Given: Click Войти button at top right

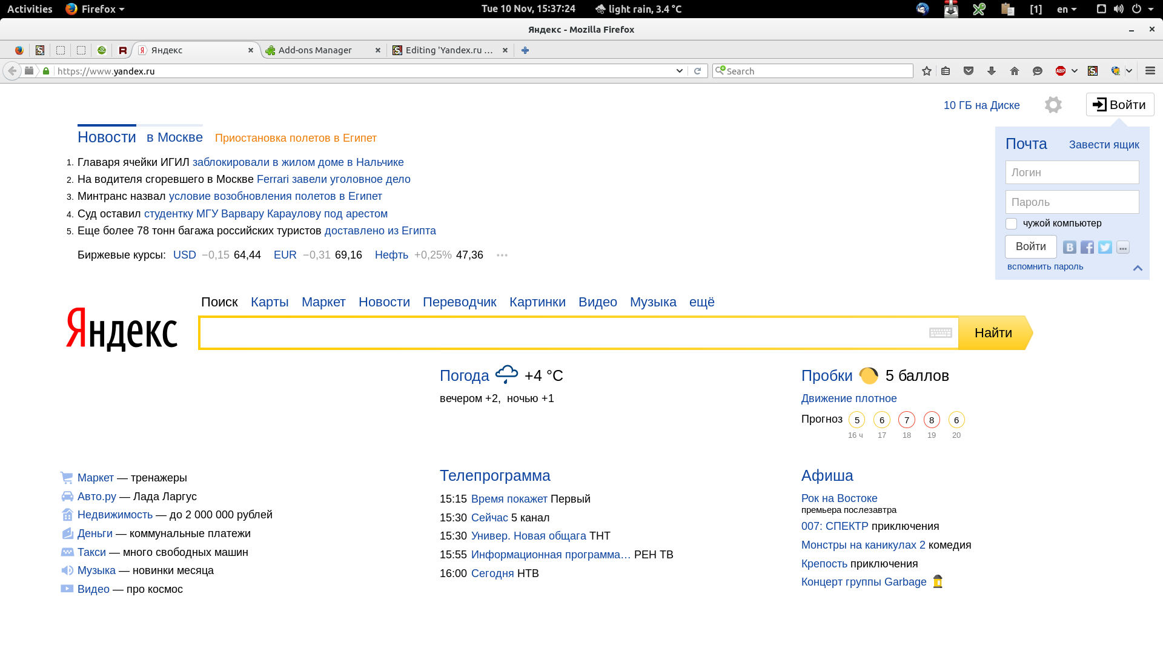Looking at the screenshot, I should [1120, 105].
